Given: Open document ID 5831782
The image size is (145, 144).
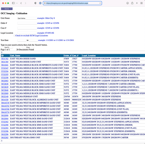Looking at the screenshot, I should pos(5,59).
